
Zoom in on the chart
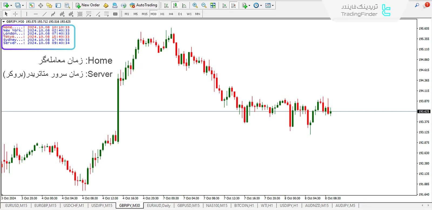click(195, 5)
